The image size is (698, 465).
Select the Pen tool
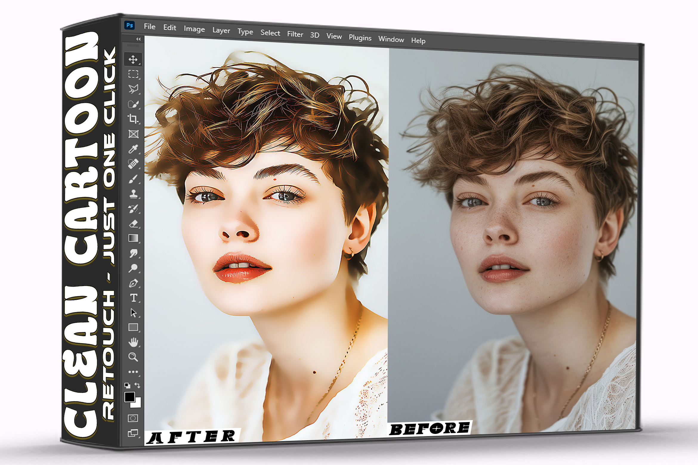pyautogui.click(x=133, y=283)
